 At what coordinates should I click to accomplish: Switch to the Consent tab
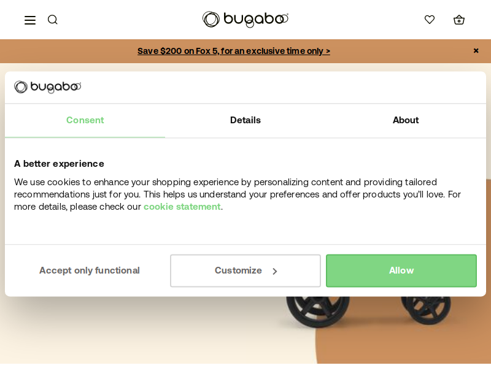click(x=85, y=120)
